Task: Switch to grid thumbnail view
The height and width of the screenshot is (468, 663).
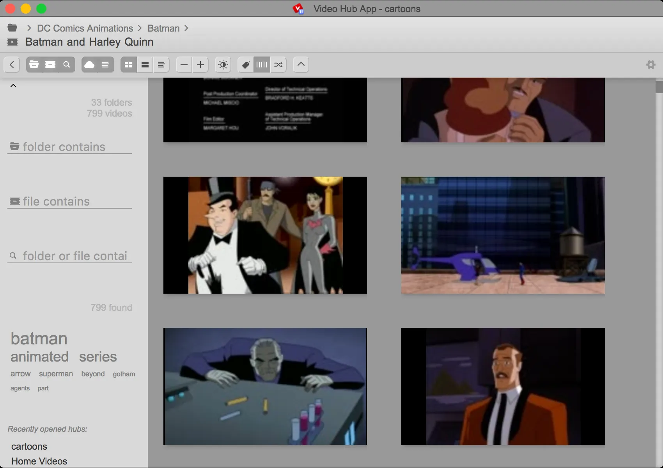Action: coord(128,64)
